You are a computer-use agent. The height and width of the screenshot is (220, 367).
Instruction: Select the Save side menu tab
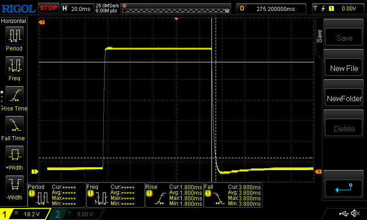[x=319, y=37]
